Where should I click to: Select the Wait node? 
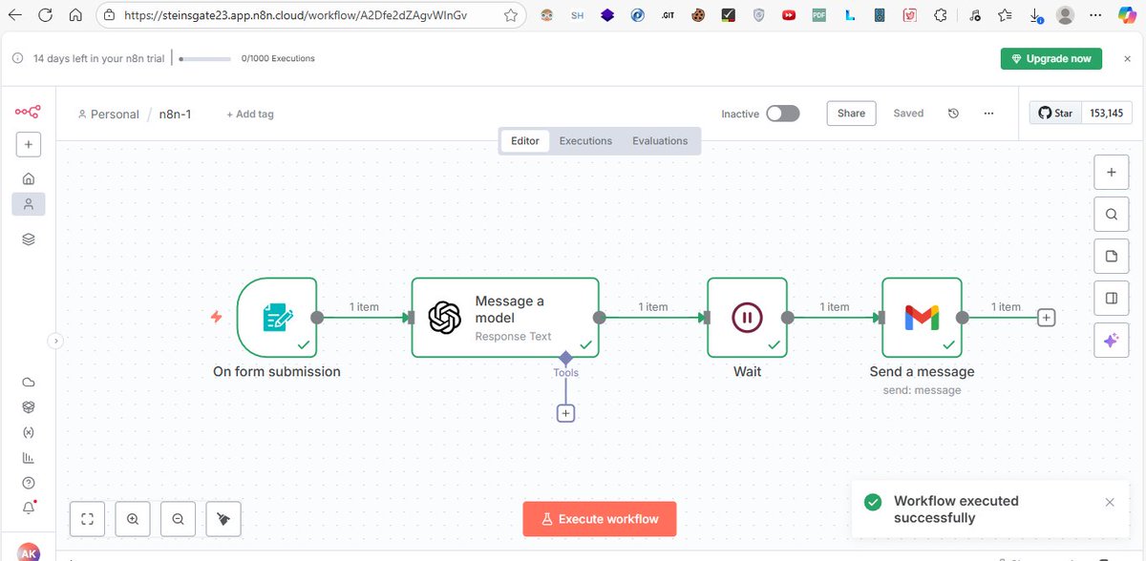coord(748,318)
